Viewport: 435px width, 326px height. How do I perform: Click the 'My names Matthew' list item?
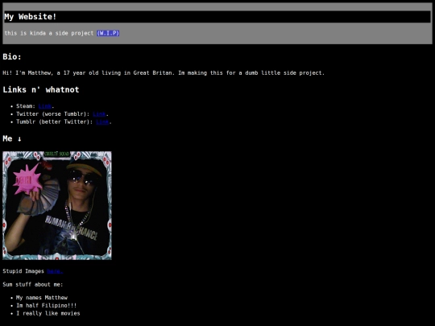pos(42,298)
